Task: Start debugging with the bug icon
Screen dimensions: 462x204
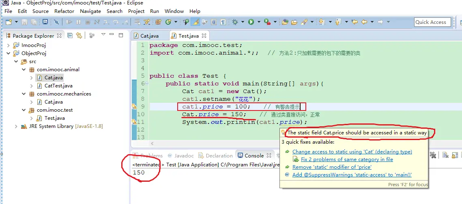Action: (x=235, y=22)
